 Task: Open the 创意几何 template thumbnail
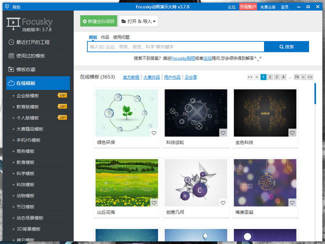point(196,182)
